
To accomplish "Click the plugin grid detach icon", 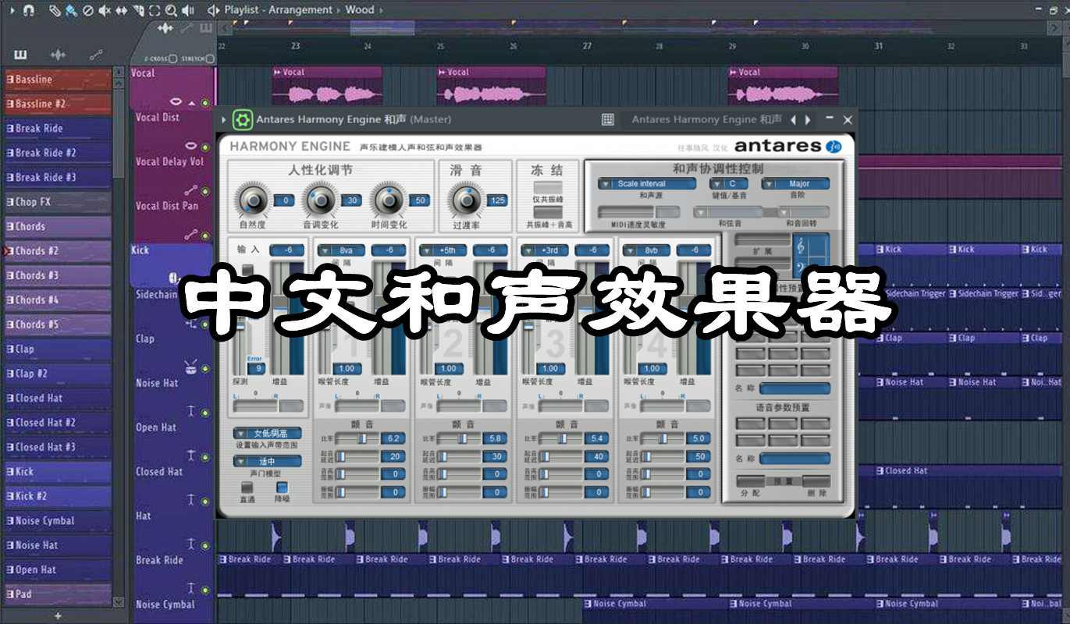I will point(608,119).
